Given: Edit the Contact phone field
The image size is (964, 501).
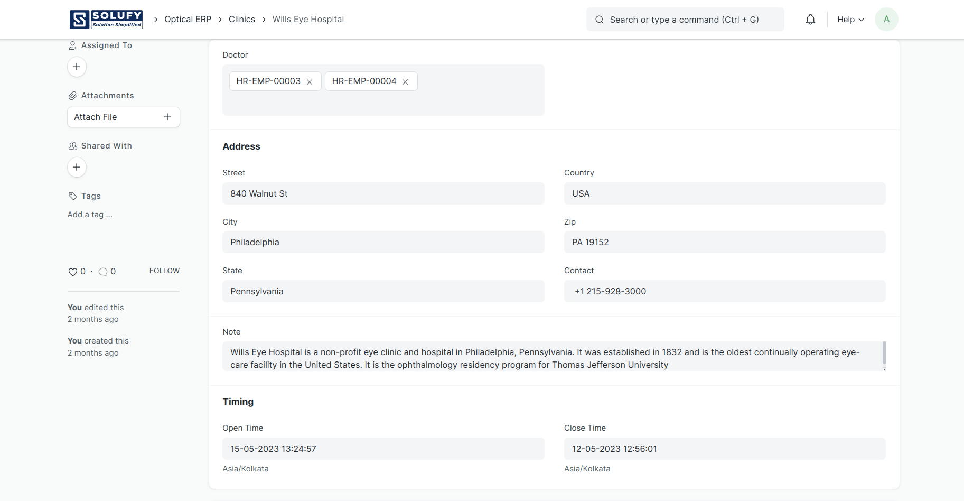Looking at the screenshot, I should (x=725, y=291).
